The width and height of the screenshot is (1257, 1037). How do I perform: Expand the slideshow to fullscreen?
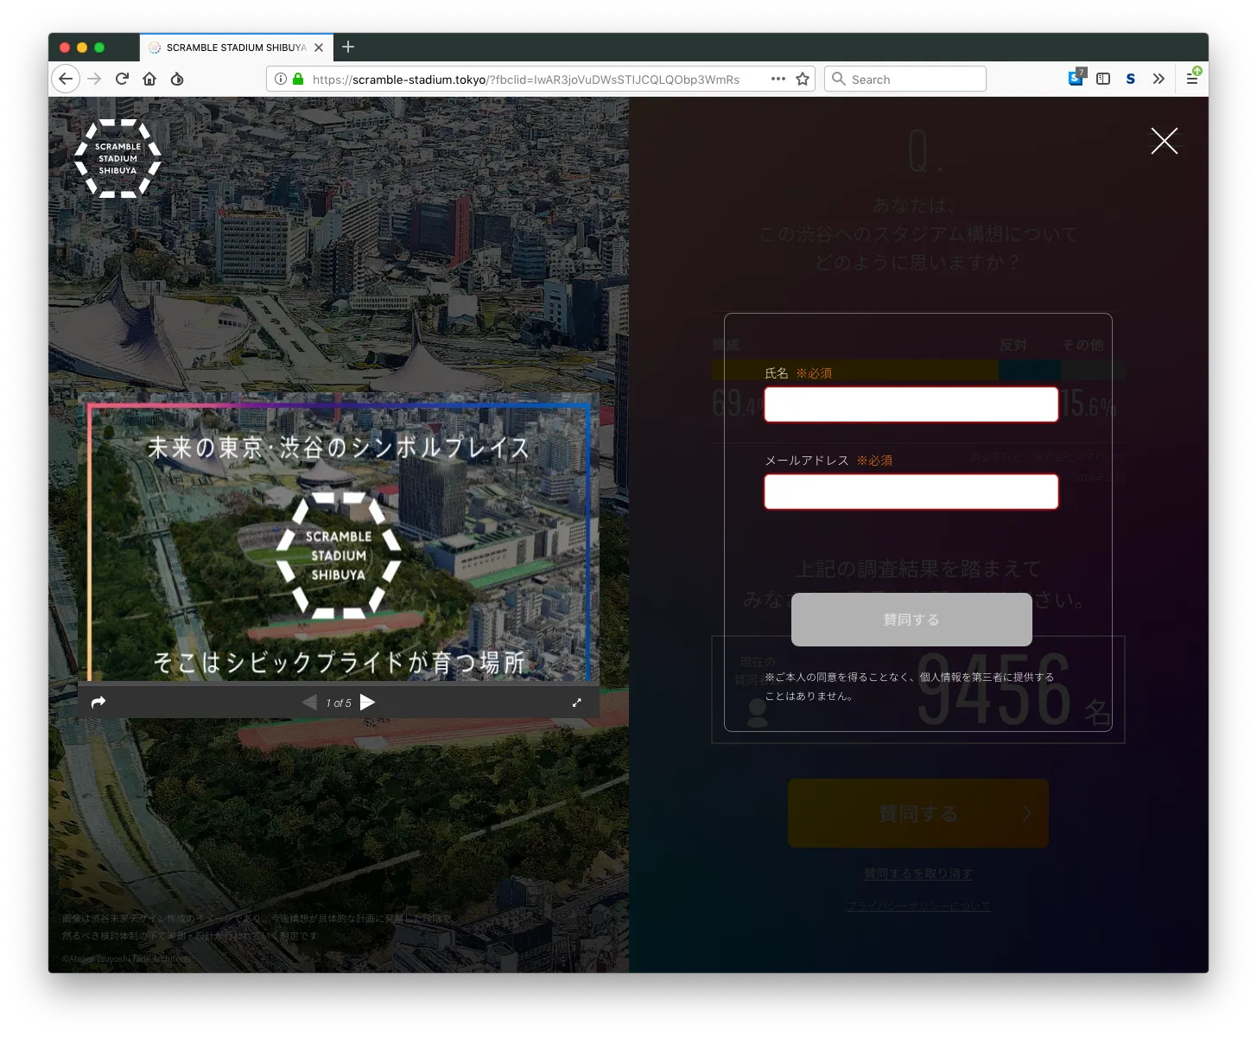click(577, 703)
